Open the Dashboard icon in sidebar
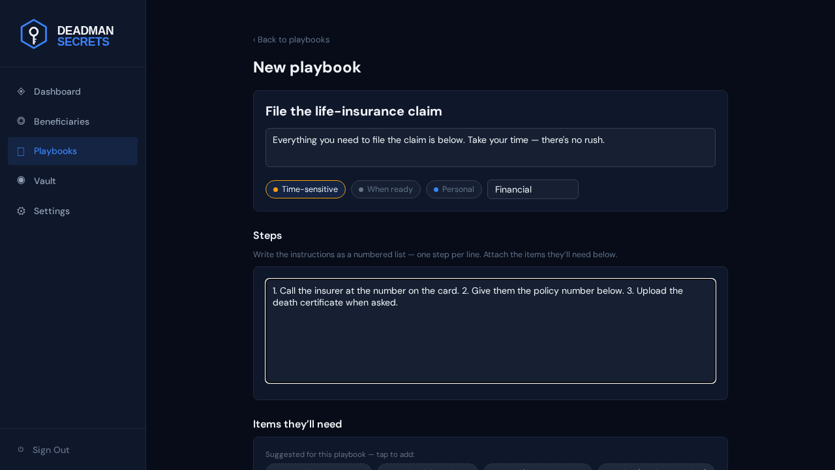835x470 pixels. [x=21, y=91]
